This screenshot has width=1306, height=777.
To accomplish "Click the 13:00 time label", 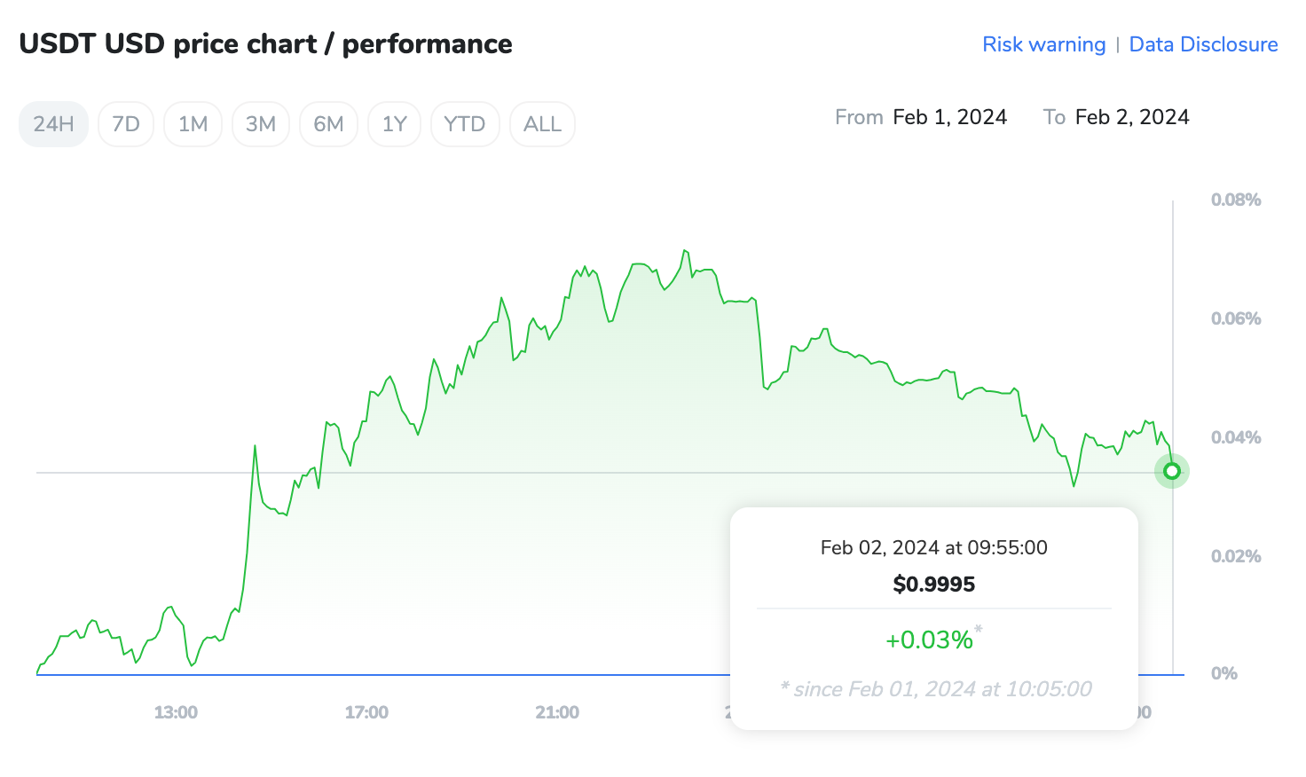I will [177, 712].
